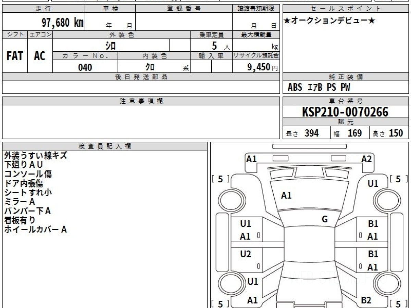Image resolution: width=411 pixels, height=308 pixels.
Task: Click the width value 169
Action: coord(354,133)
